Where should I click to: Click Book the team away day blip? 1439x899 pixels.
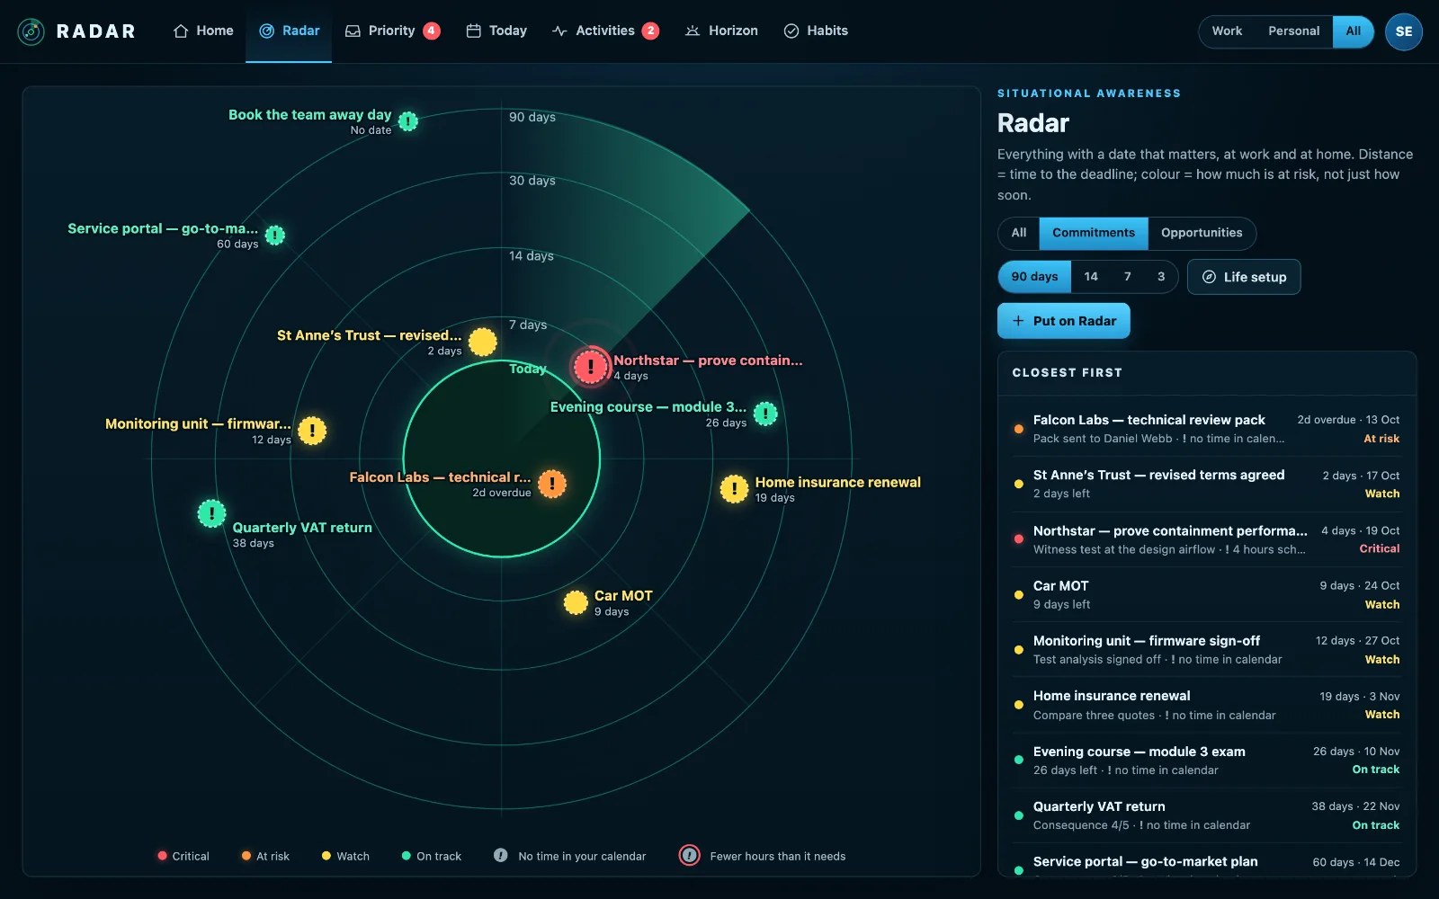coord(408,121)
